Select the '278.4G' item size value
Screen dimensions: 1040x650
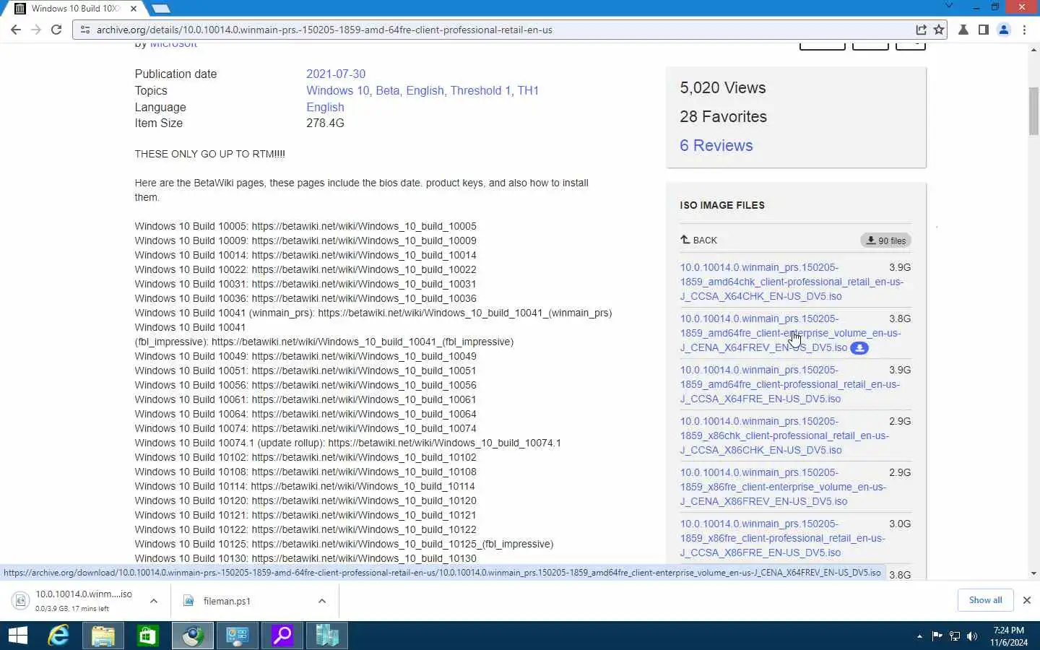tap(325, 123)
